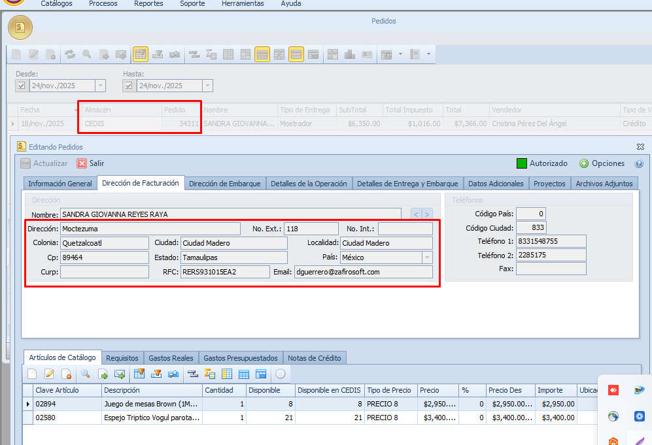Screen dimensions: 652x445
Task: Switch to the Dirección de Embarque tab
Action: click(225, 184)
